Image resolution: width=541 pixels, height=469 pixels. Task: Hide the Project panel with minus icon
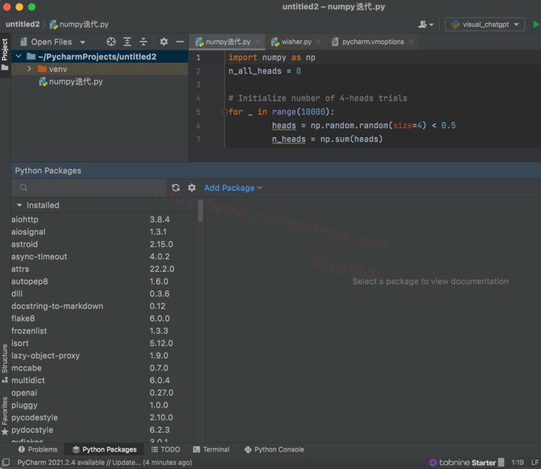tap(180, 42)
